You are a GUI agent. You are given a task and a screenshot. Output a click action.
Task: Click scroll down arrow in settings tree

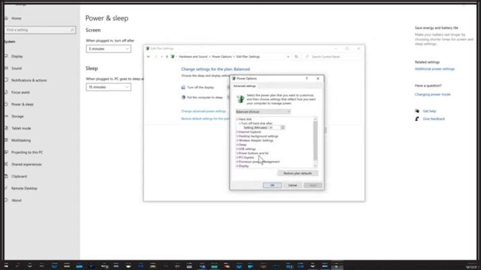click(315, 166)
